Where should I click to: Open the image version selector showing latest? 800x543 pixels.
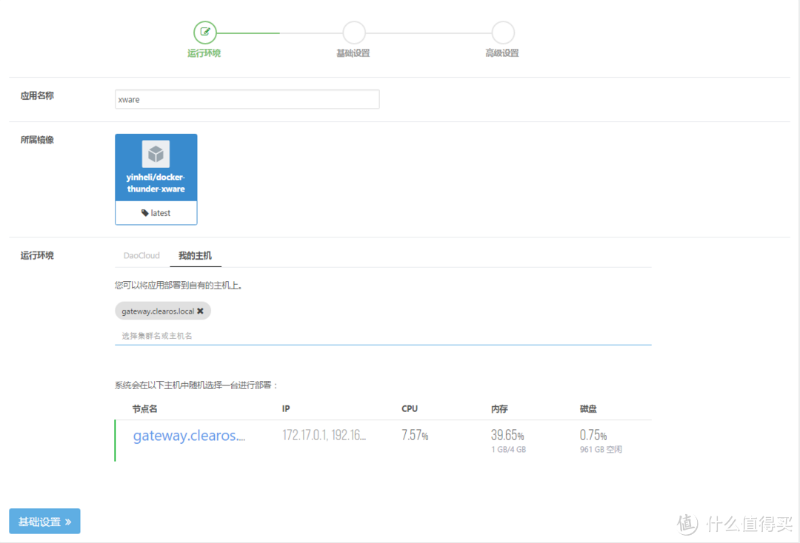click(x=156, y=213)
